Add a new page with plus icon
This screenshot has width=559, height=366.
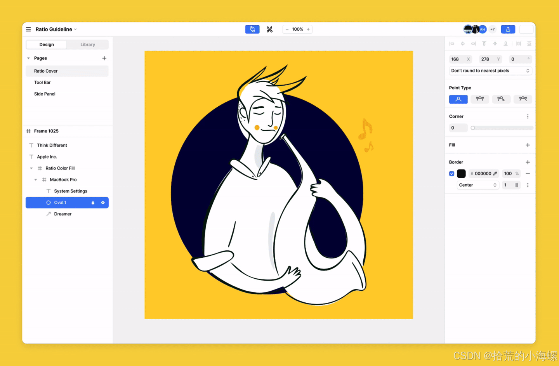[104, 58]
